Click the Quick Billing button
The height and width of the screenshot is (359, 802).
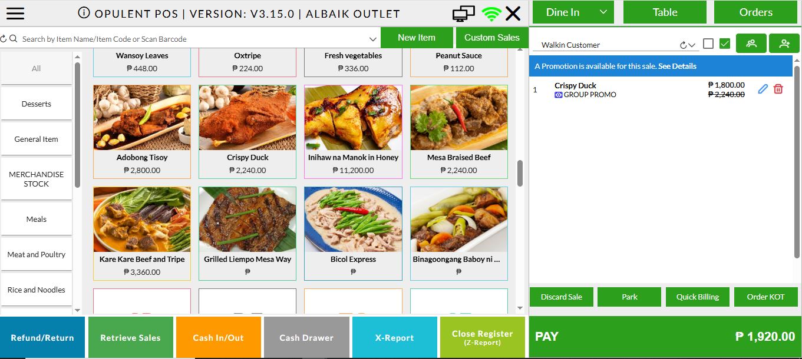click(698, 297)
